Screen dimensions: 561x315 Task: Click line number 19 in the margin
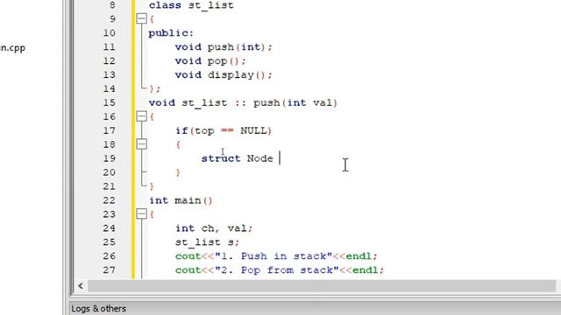109,158
